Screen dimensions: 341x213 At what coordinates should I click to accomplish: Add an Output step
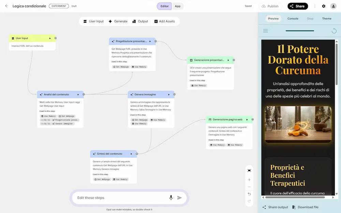point(140,21)
